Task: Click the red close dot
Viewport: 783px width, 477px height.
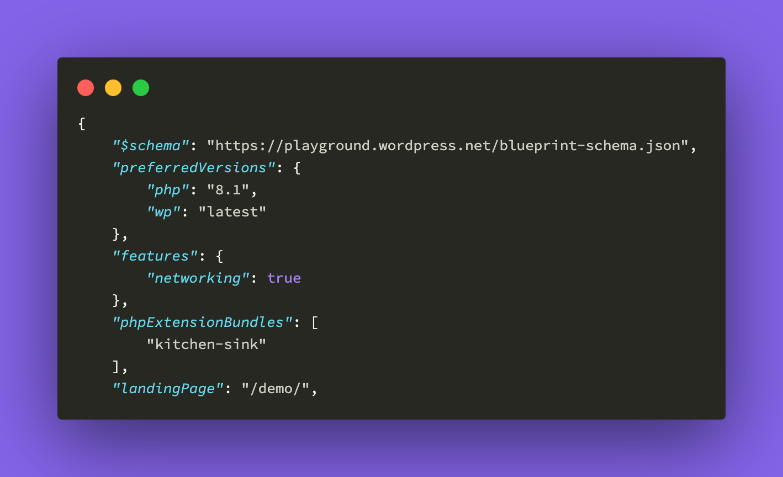Action: tap(86, 88)
